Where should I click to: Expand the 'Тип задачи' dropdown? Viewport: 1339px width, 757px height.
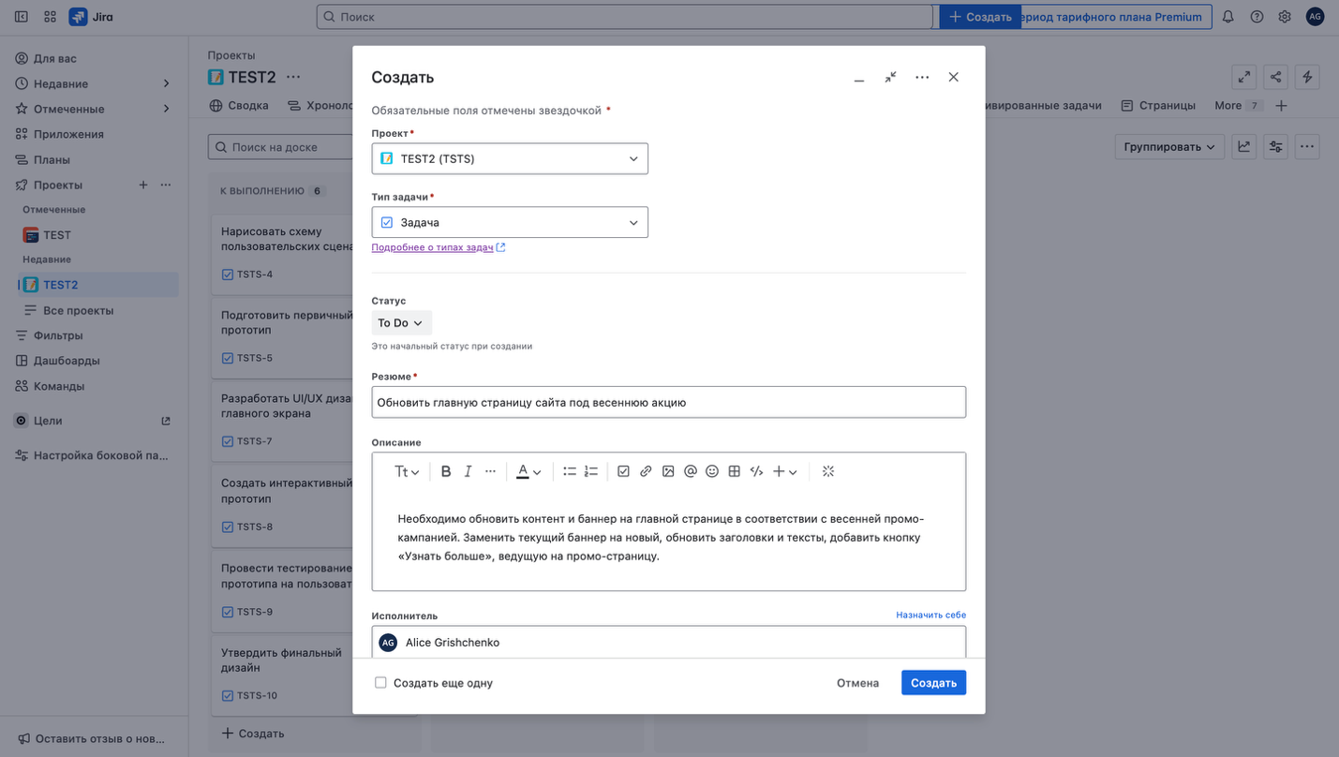click(509, 222)
